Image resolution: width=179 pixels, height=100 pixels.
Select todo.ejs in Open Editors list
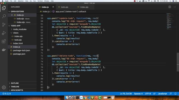point(20,19)
